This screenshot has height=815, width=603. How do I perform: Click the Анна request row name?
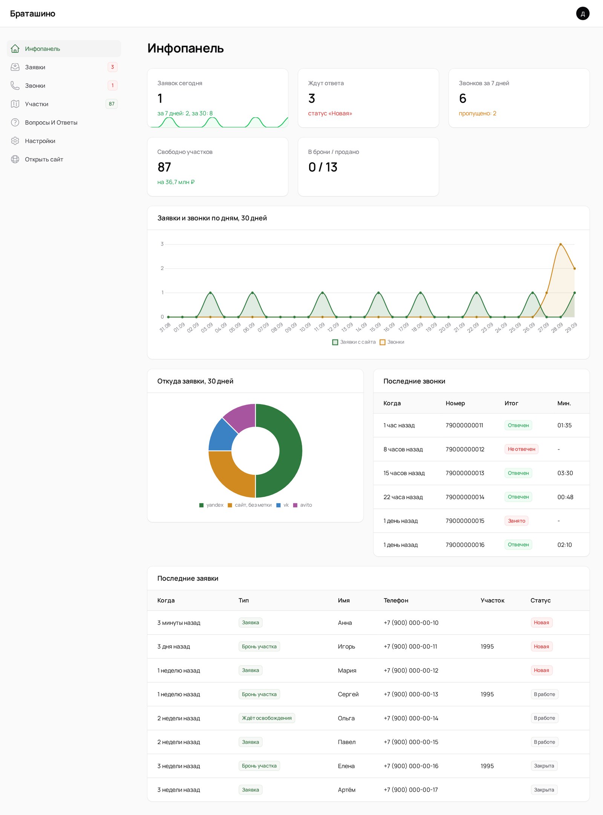click(x=345, y=623)
